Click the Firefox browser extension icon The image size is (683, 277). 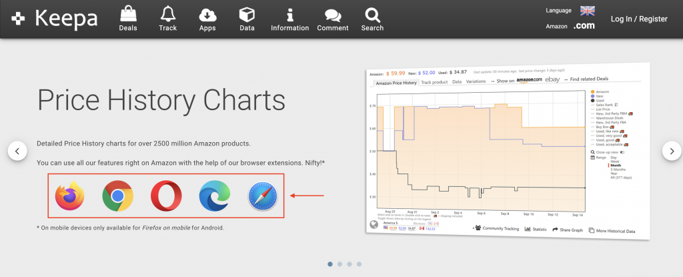coord(69,196)
